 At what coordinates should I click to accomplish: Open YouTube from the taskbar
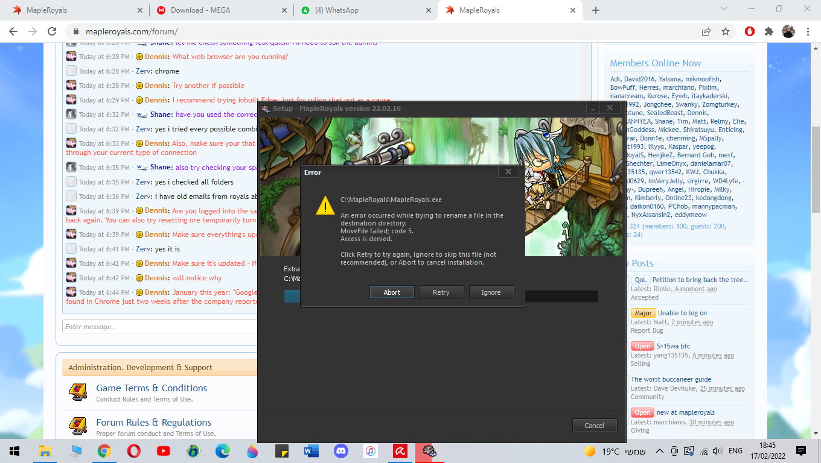[x=164, y=451]
